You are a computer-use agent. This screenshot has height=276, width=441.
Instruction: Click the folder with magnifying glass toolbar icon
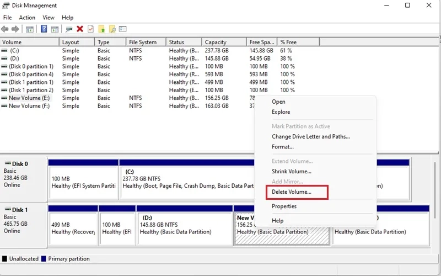[x=112, y=29]
